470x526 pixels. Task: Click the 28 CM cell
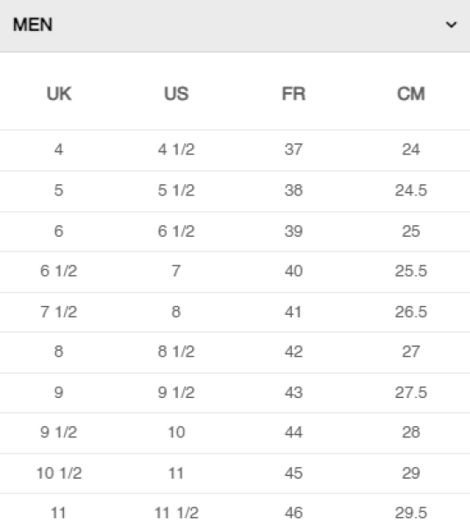(x=411, y=432)
